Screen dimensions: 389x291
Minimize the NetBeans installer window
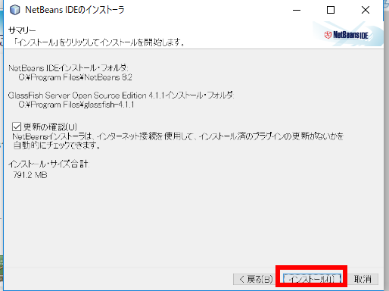[x=297, y=10]
